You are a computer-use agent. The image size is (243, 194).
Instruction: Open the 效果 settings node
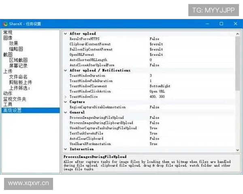click(14, 43)
